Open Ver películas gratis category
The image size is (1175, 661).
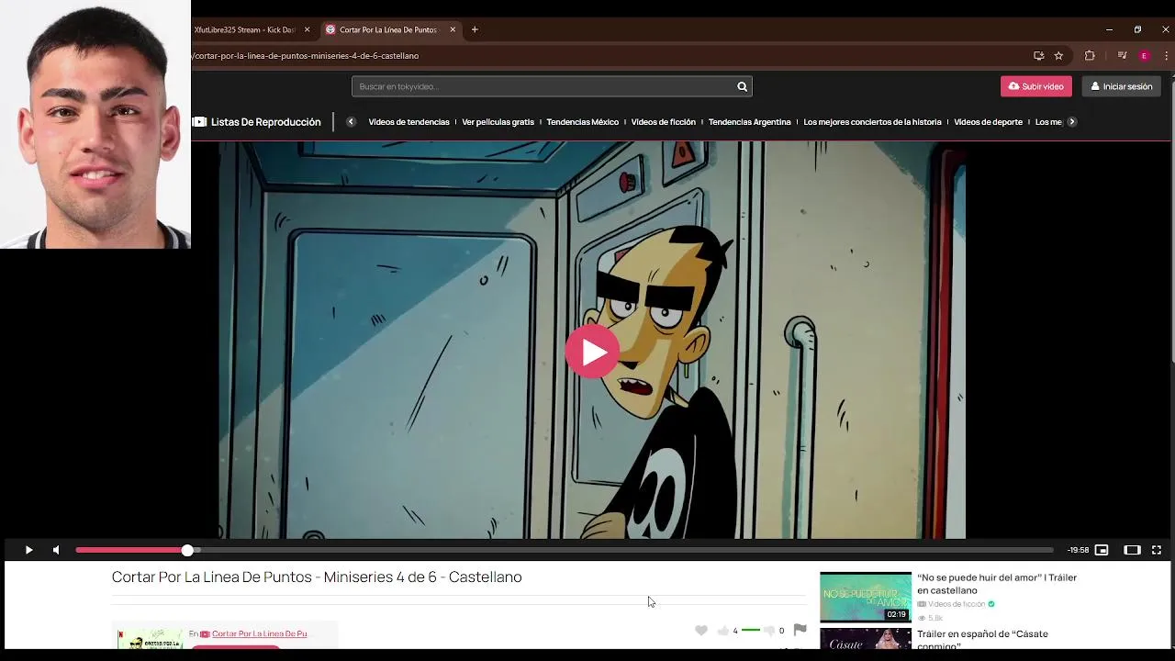[x=498, y=122]
